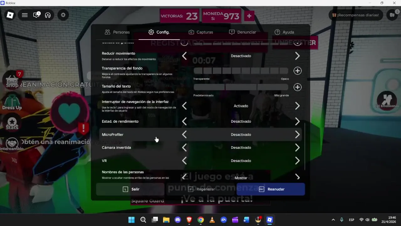Screen dimensions: 401x226
Task: Enable Cámara invertida with right arrow
Action: click(x=297, y=148)
